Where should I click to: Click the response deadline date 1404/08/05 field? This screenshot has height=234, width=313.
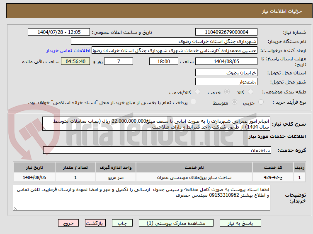pos(226,61)
